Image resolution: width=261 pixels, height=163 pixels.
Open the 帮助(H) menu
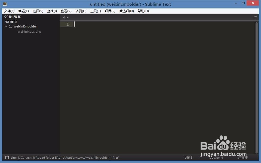click(x=143, y=11)
